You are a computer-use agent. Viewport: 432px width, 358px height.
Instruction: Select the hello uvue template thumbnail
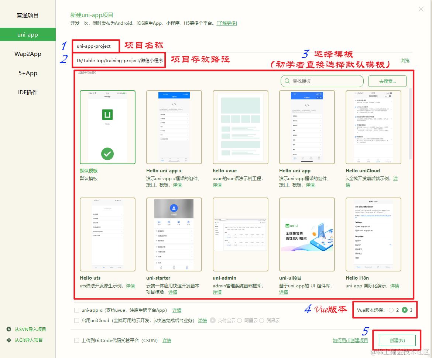tap(240, 127)
